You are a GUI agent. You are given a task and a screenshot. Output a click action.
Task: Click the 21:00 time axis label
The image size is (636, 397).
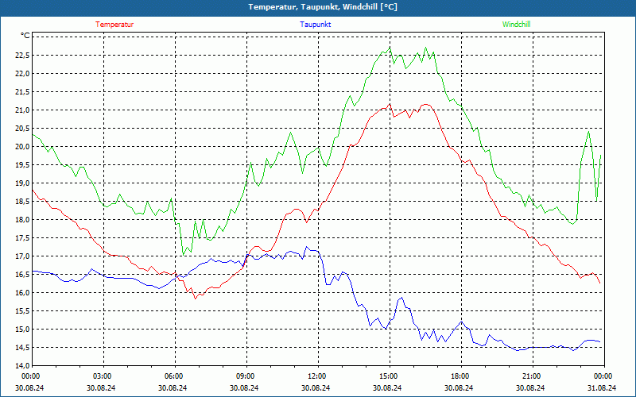[x=531, y=376]
